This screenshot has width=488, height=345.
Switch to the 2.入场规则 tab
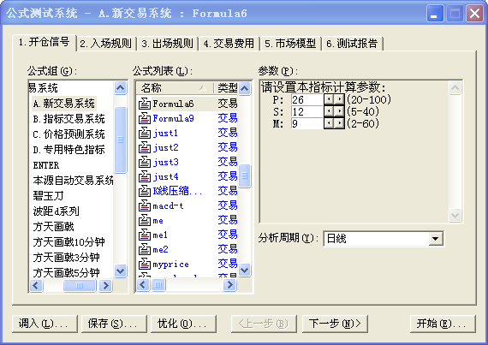pos(106,44)
